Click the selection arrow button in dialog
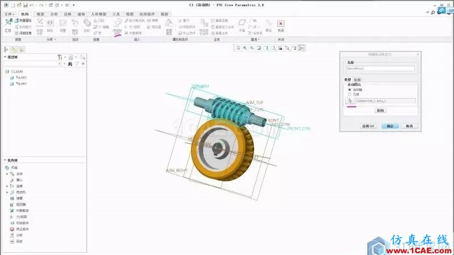454x255 pixels. click(350, 101)
